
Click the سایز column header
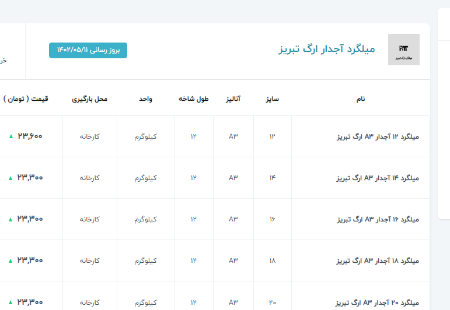(272, 98)
